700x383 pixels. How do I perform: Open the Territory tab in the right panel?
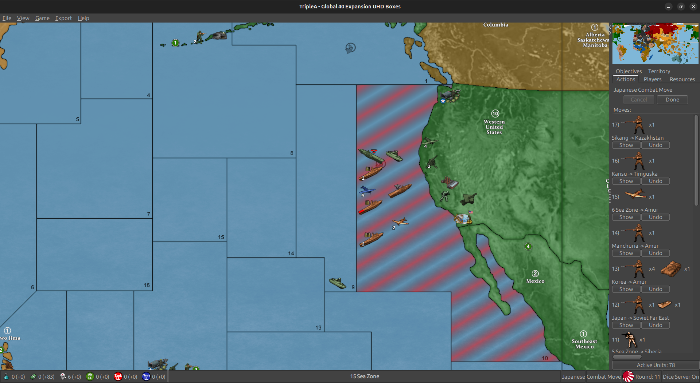pos(659,71)
